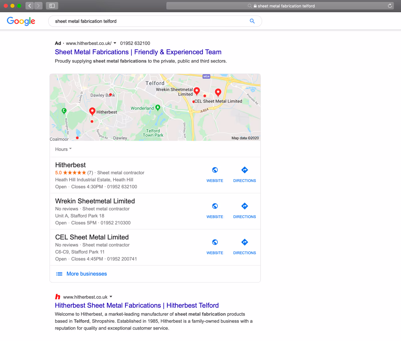This screenshot has height=341, width=401.
Task: Toggle the Safari sidebar button
Action: [52, 6]
